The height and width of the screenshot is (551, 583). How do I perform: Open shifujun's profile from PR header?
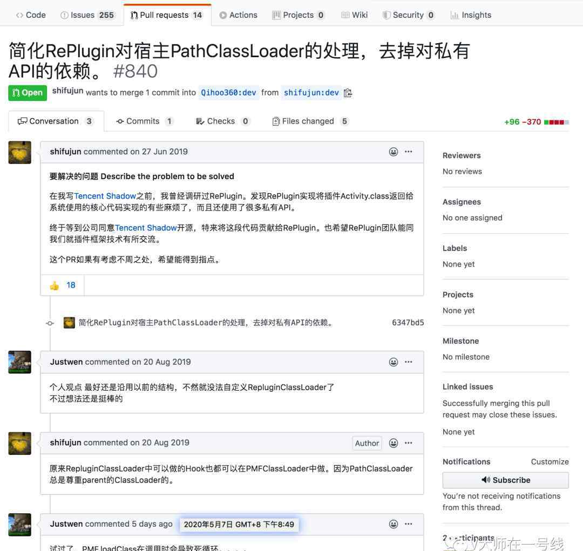[67, 91]
